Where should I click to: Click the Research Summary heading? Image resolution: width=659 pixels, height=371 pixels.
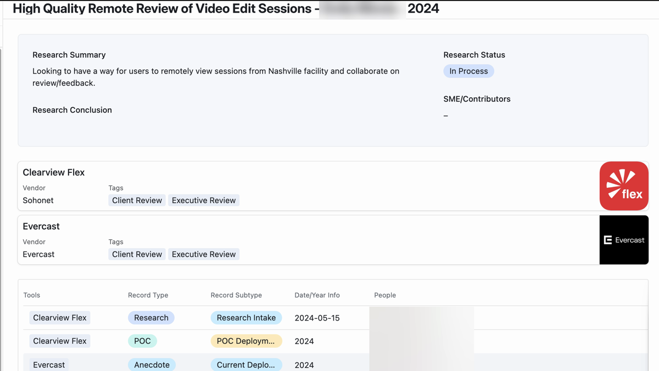(69, 55)
